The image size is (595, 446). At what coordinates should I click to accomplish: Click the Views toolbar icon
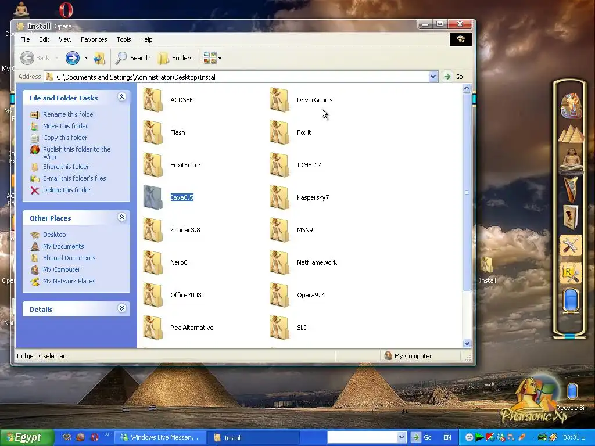tap(210, 58)
